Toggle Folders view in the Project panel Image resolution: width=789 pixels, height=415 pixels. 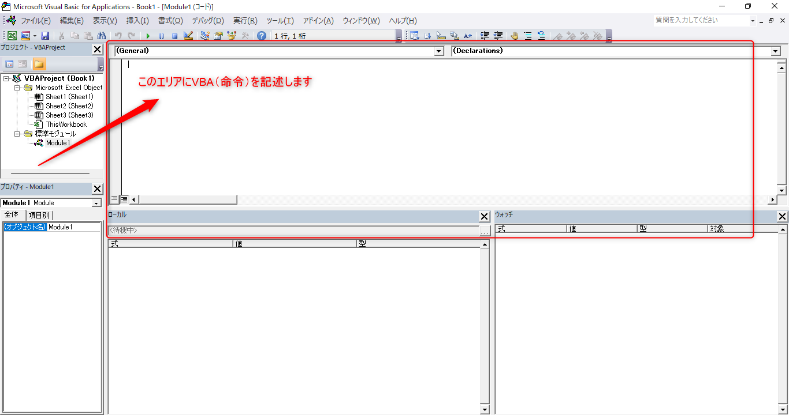click(x=39, y=64)
